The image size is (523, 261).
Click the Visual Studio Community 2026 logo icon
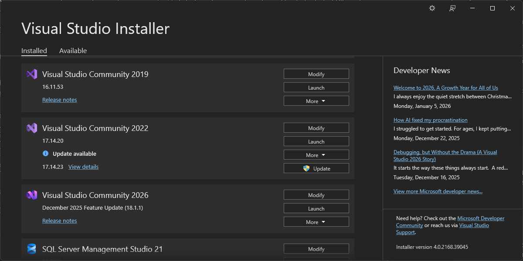tap(32, 195)
